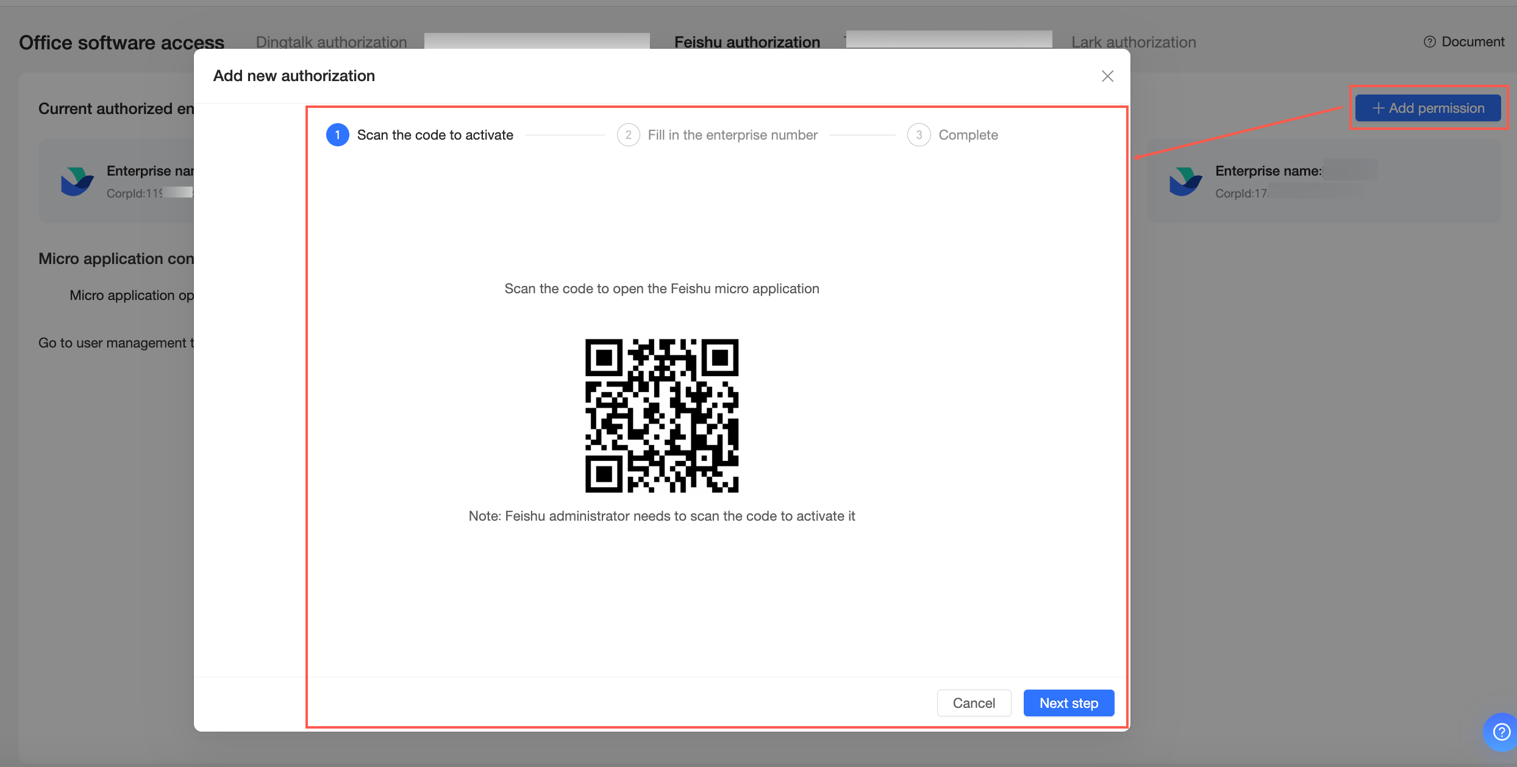This screenshot has width=1517, height=767.
Task: Switch to Dingtalk authorization tab
Action: coord(331,42)
